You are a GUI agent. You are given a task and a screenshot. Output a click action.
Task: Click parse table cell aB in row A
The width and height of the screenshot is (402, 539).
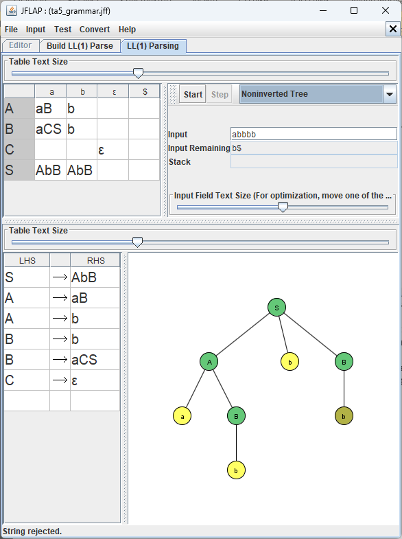coord(51,108)
